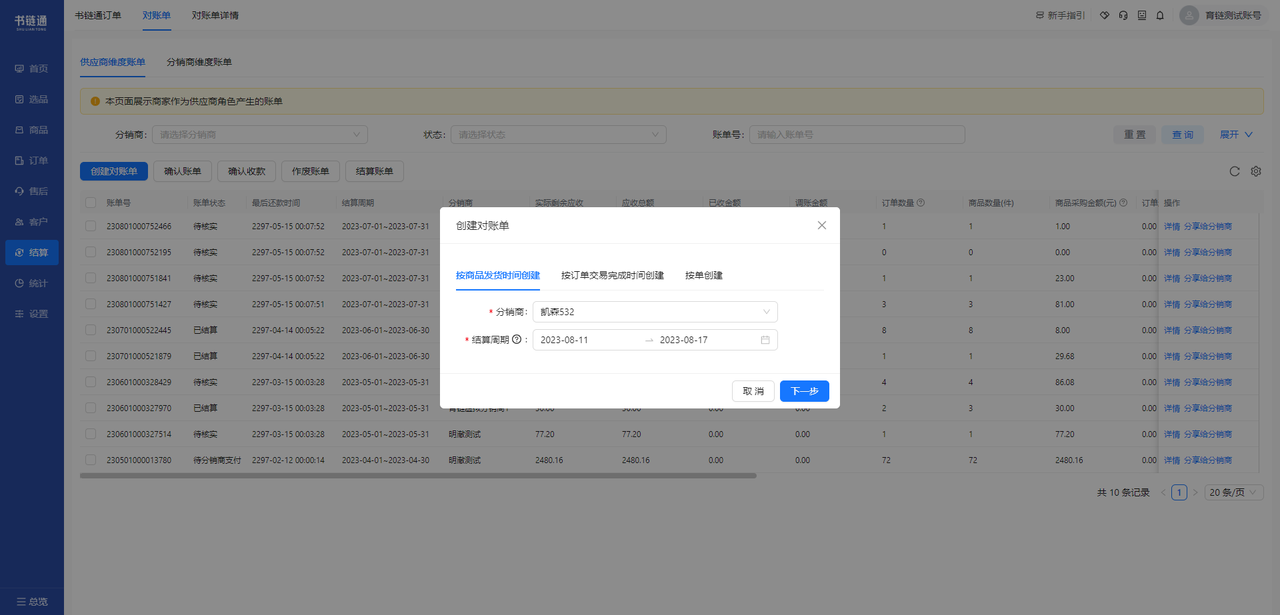Viewport: 1280px width, 615px height.
Task: Open 首页 from the left sidebar
Action: tap(31, 69)
